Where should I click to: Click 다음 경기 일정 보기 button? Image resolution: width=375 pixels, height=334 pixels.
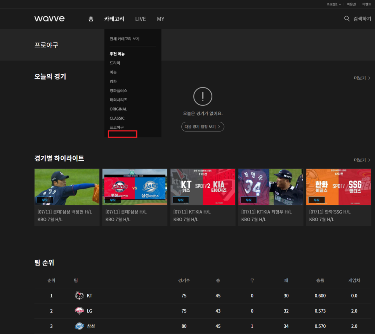[x=203, y=127]
